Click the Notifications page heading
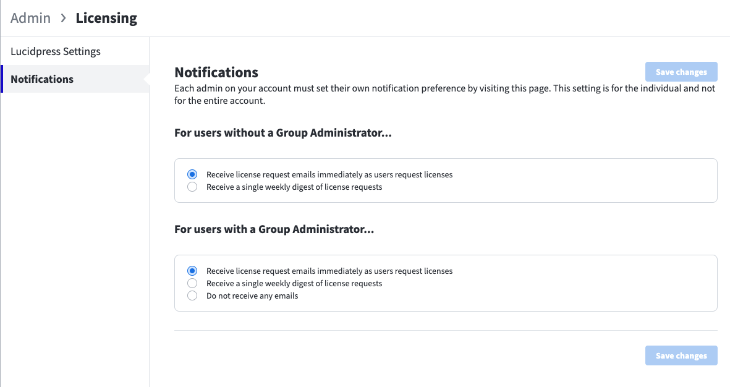This screenshot has width=730, height=387. pos(216,72)
